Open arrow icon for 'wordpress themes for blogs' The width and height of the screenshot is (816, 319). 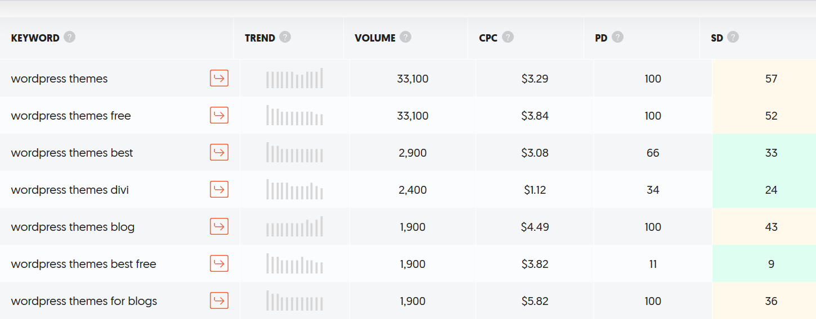click(219, 300)
